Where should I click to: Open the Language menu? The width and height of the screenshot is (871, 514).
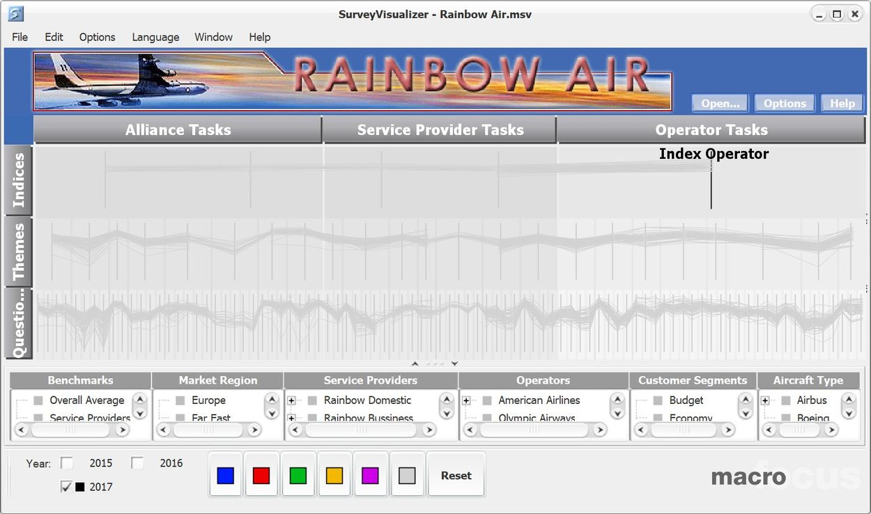coord(155,37)
